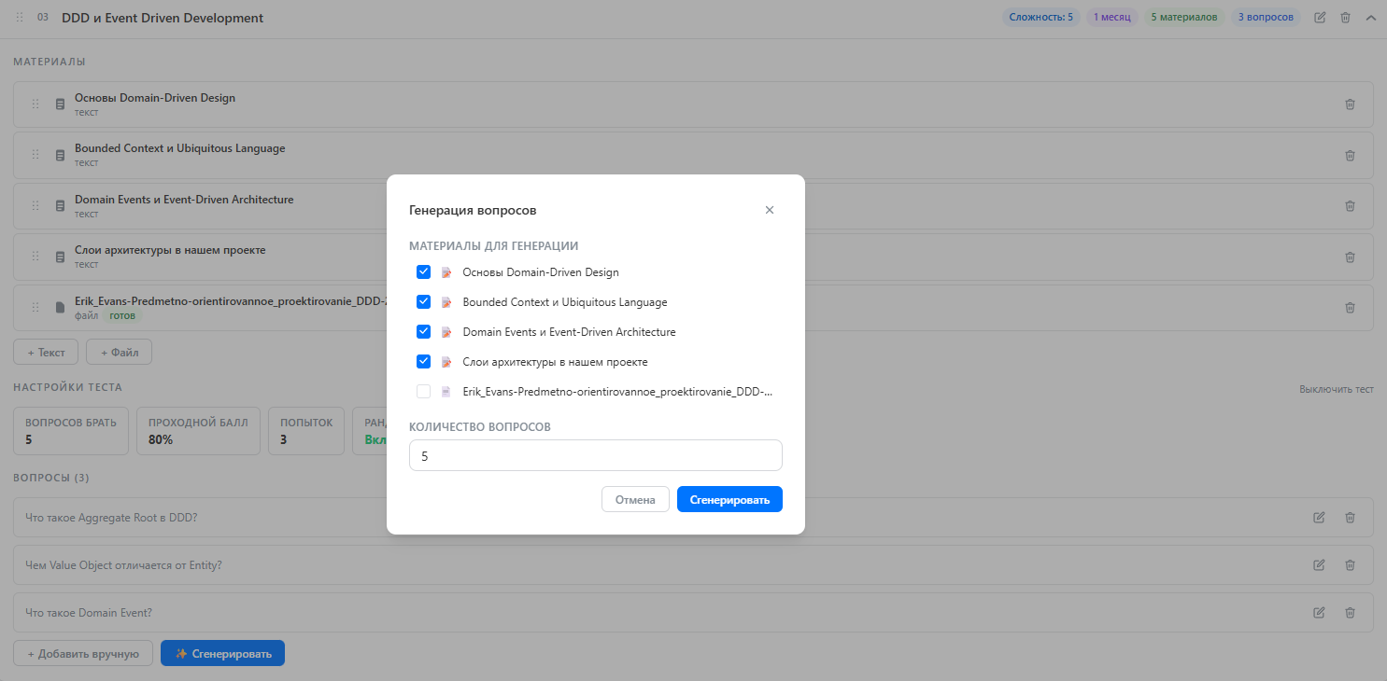Delete the Основы Domain-Driven Design material

click(1350, 104)
